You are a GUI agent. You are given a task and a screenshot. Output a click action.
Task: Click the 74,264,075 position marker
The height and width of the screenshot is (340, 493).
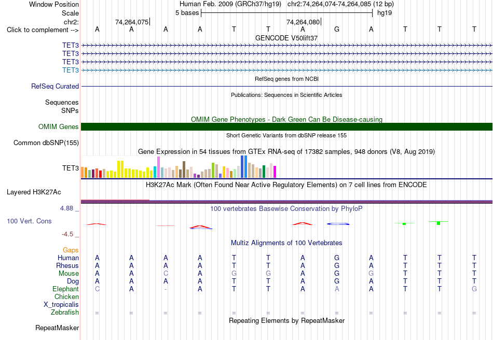(132, 22)
